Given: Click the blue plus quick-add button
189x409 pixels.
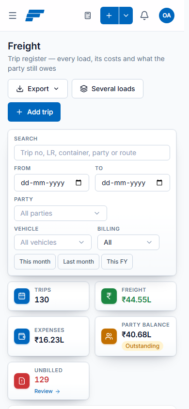Looking at the screenshot, I should [x=110, y=16].
